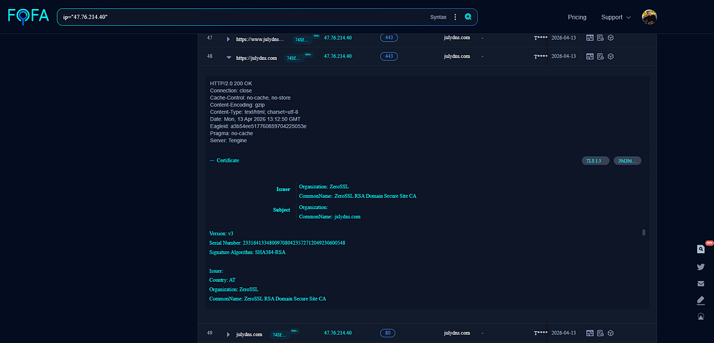
Task: Click the Syntax link in search bar
Action: click(438, 17)
